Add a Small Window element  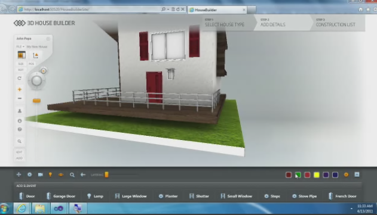tap(237, 196)
